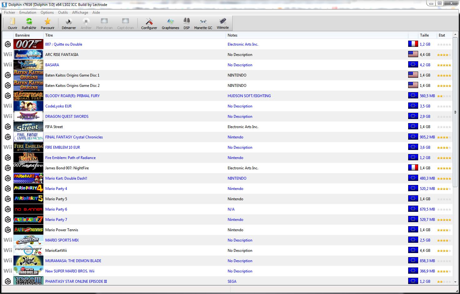This screenshot has height=294, width=460.
Task: Click French flag on James Bond 007: NightFire row
Action: [x=413, y=168]
